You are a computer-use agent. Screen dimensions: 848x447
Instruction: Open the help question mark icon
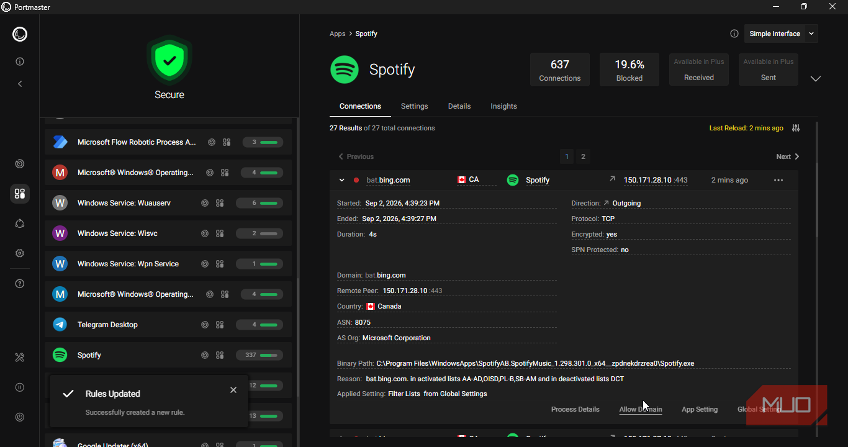tap(20, 284)
